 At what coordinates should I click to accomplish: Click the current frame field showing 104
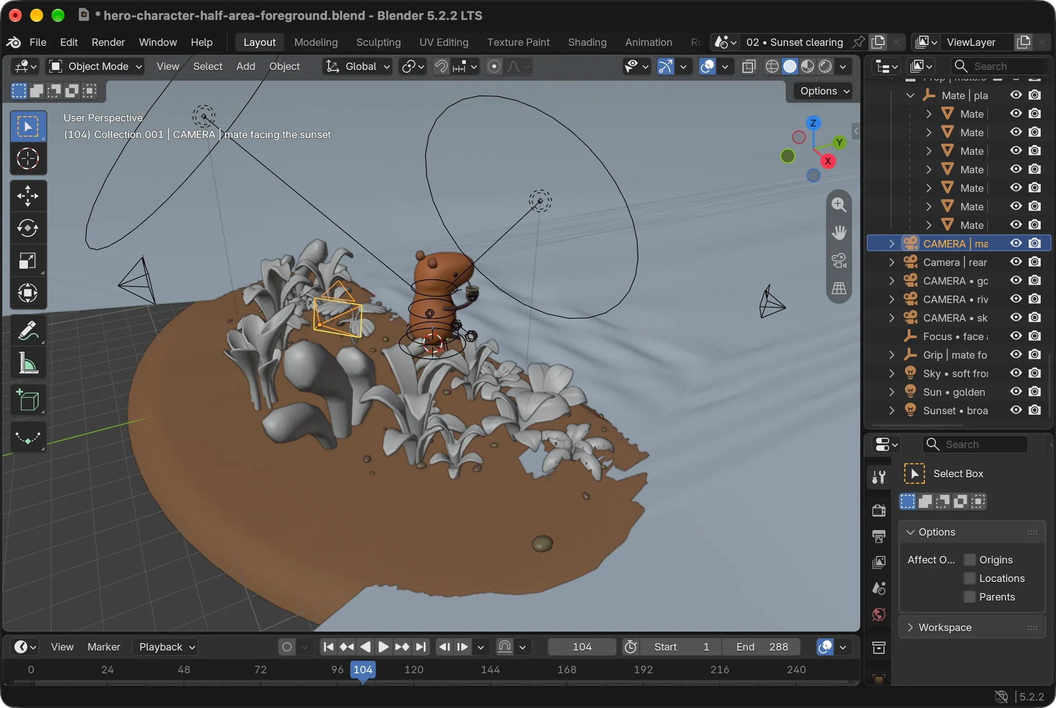(582, 647)
